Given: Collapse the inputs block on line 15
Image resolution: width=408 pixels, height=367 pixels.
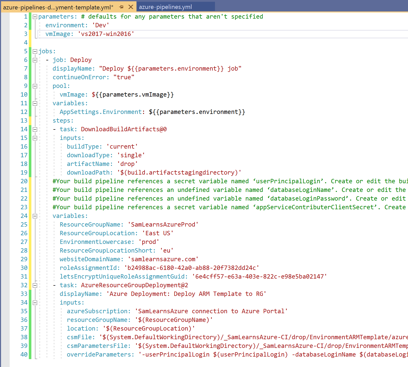Looking at the screenshot, I should pyautogui.click(x=35, y=138).
